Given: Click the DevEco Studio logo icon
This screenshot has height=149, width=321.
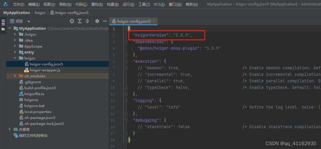Looking at the screenshot, I should [6, 4].
